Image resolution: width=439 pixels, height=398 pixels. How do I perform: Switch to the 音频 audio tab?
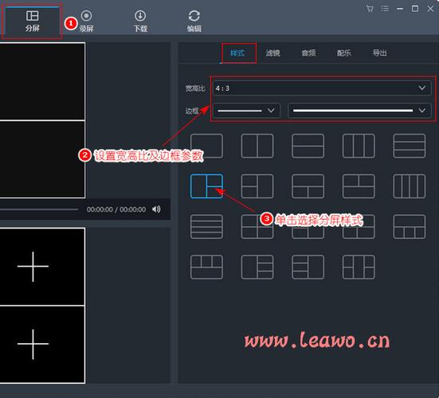[308, 53]
